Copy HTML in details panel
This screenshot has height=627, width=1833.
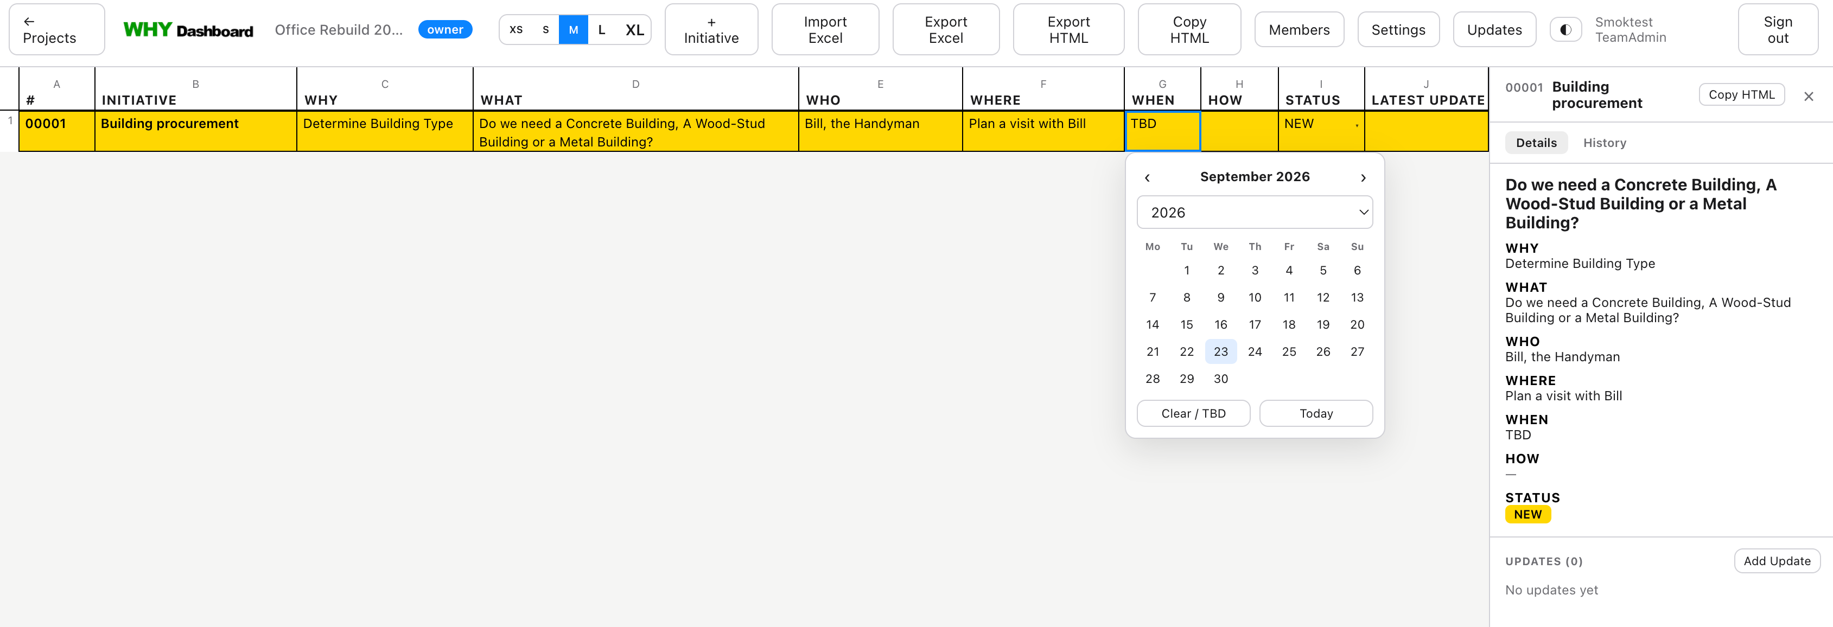coord(1741,94)
